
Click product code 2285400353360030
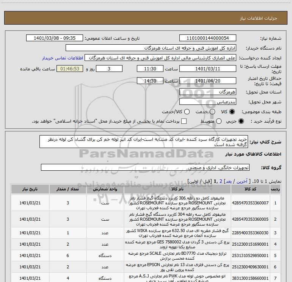tap(250, 233)
